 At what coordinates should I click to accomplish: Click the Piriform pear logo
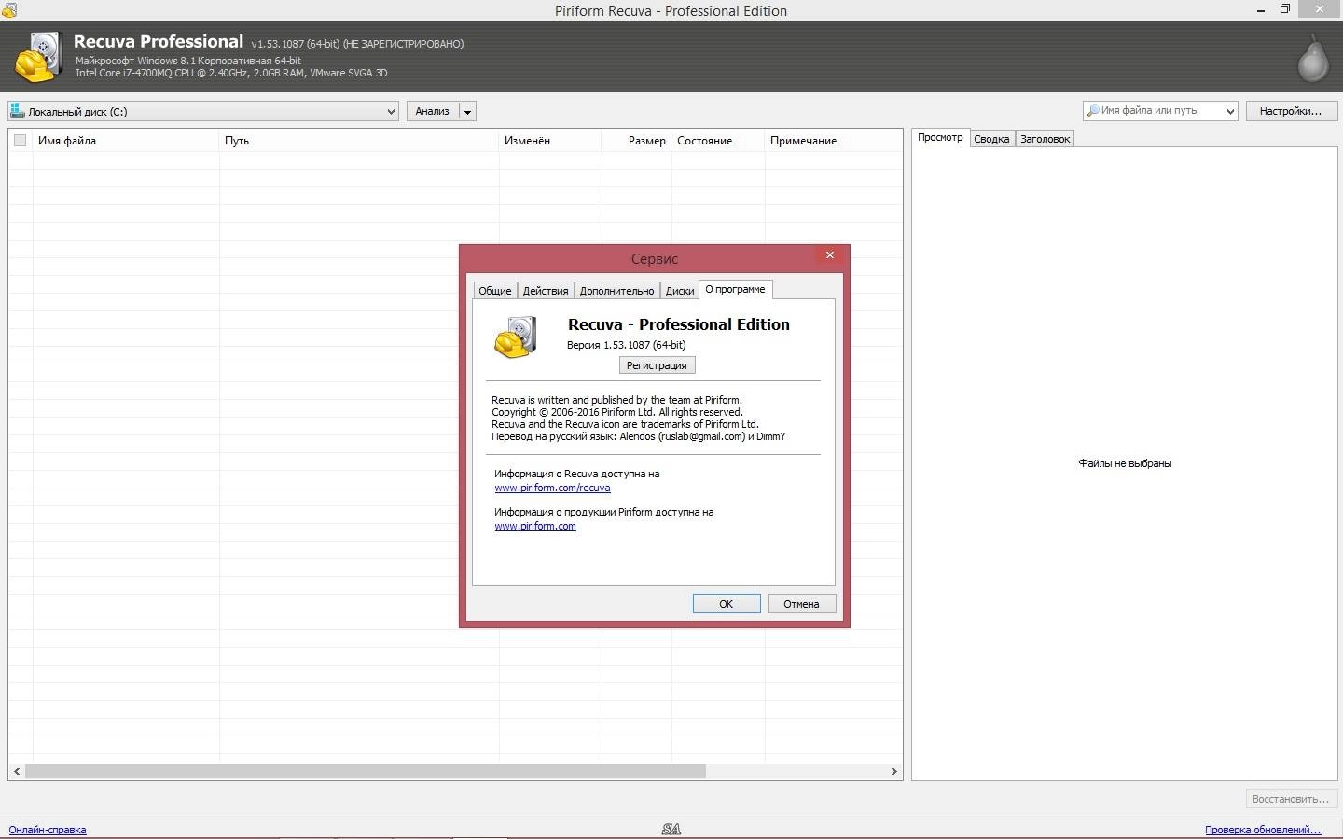click(x=1313, y=58)
